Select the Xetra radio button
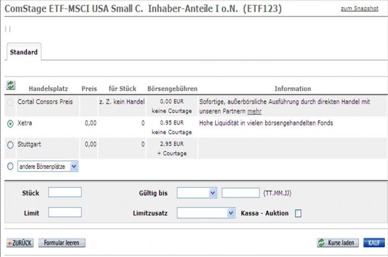The width and height of the screenshot is (388, 257). coord(10,123)
